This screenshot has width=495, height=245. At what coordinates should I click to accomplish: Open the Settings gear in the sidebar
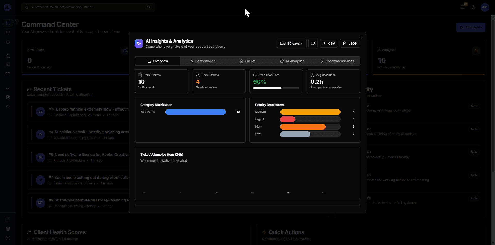[x=8, y=229]
